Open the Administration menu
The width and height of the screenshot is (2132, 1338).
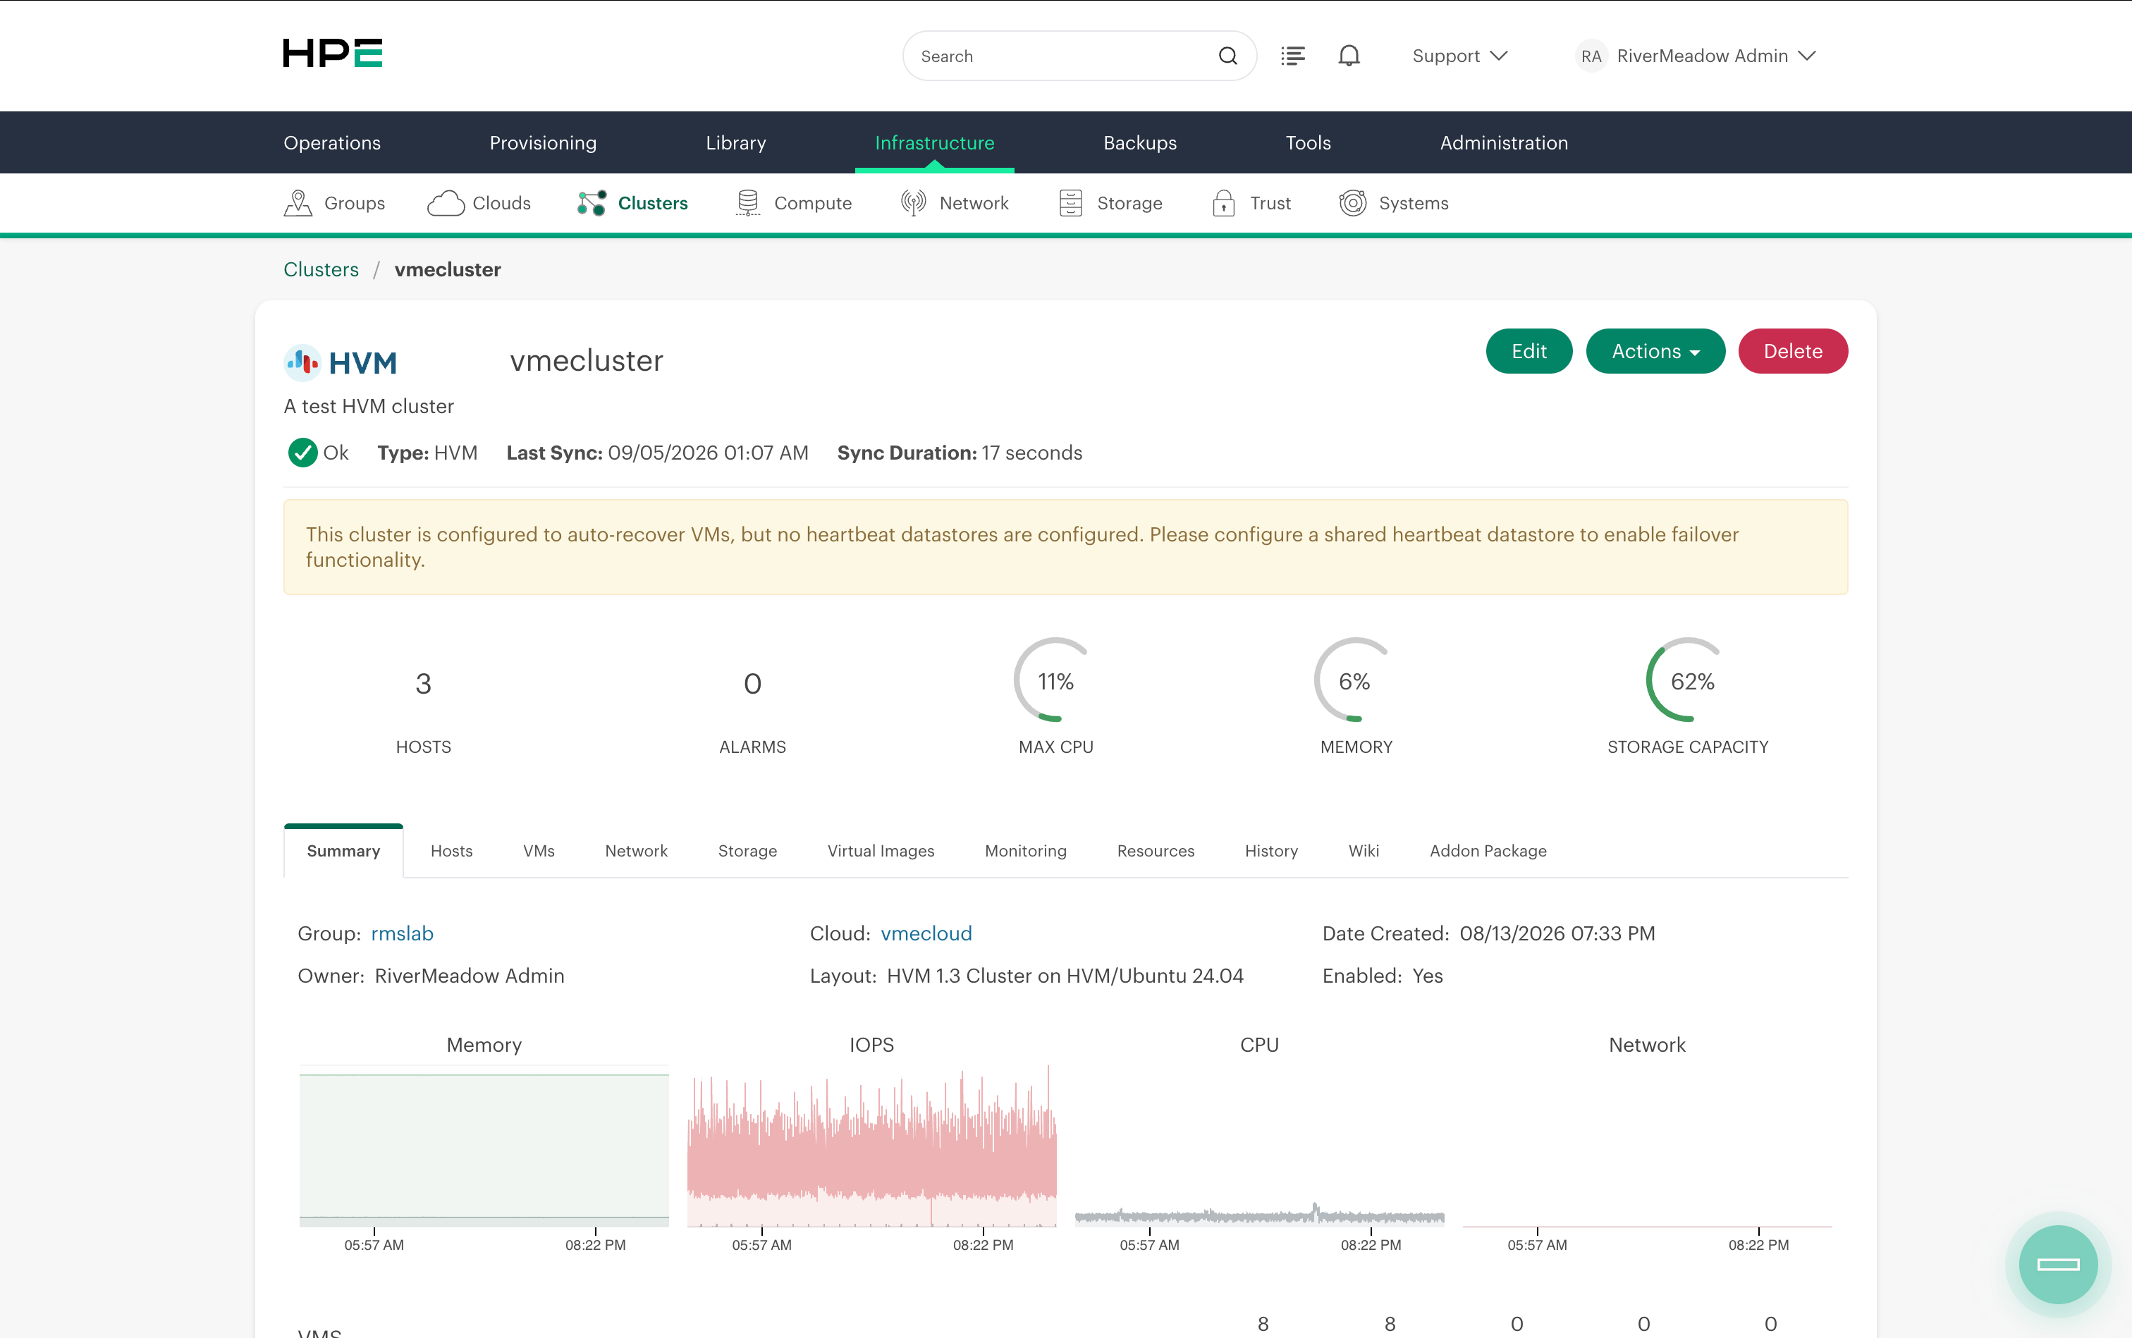click(1504, 142)
